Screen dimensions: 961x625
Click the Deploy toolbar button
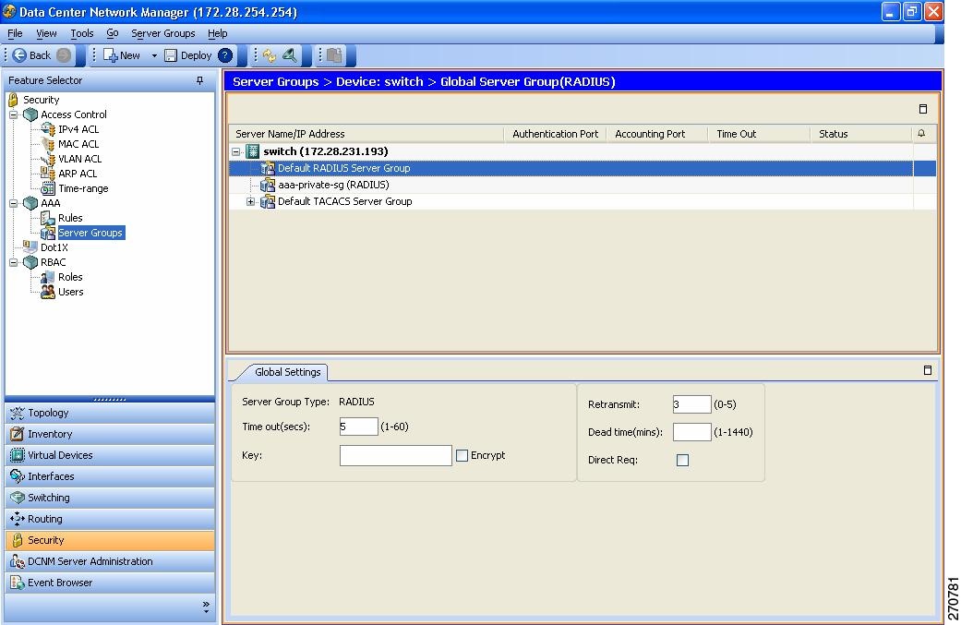tap(187, 55)
